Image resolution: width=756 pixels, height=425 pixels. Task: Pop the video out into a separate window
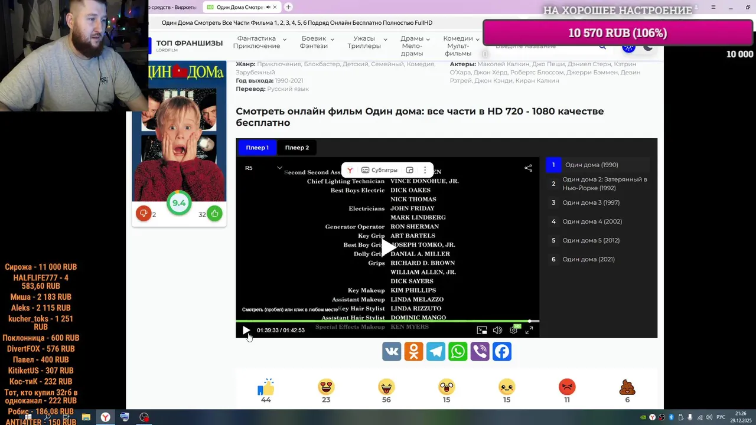coord(410,170)
